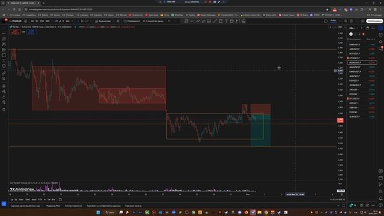Screen dimensions: 384x216
Task: Open the Robex layout name menu
Action: (334, 21)
